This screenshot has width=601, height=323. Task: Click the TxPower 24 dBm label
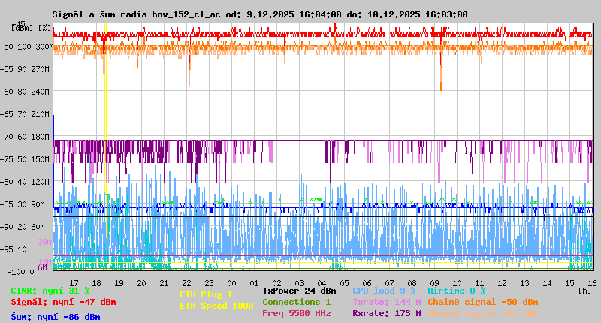[x=299, y=291]
